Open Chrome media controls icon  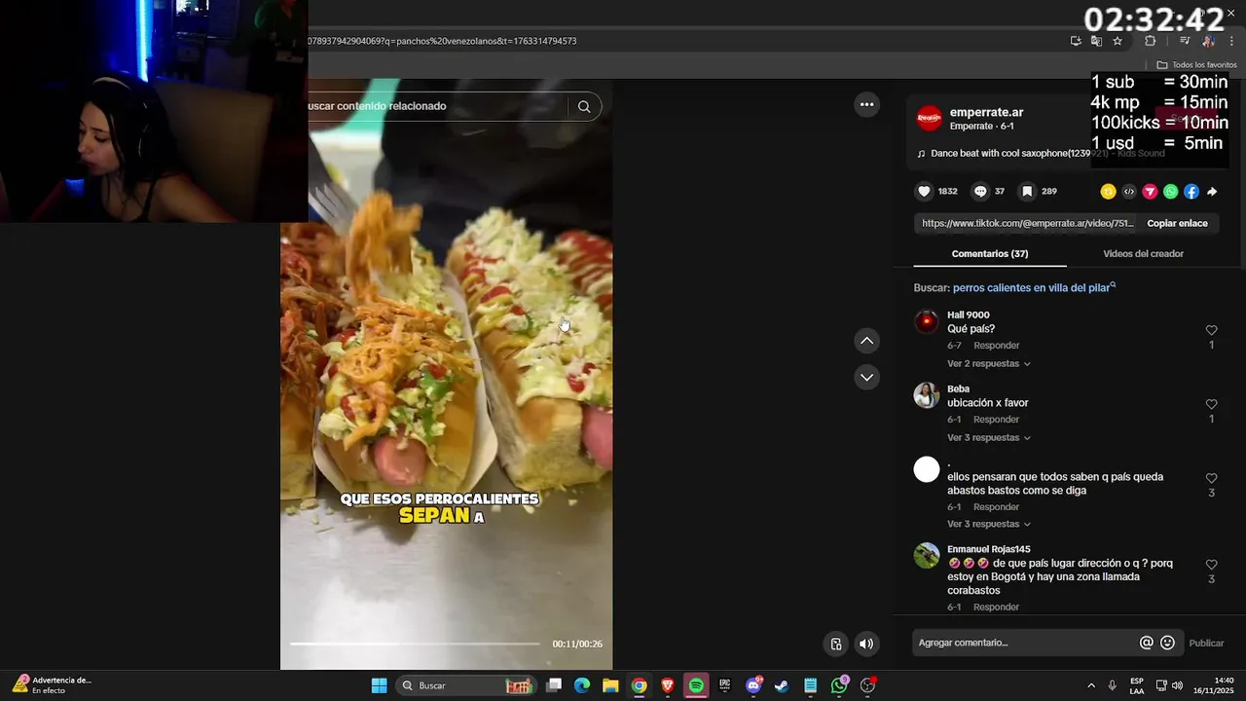click(1185, 41)
